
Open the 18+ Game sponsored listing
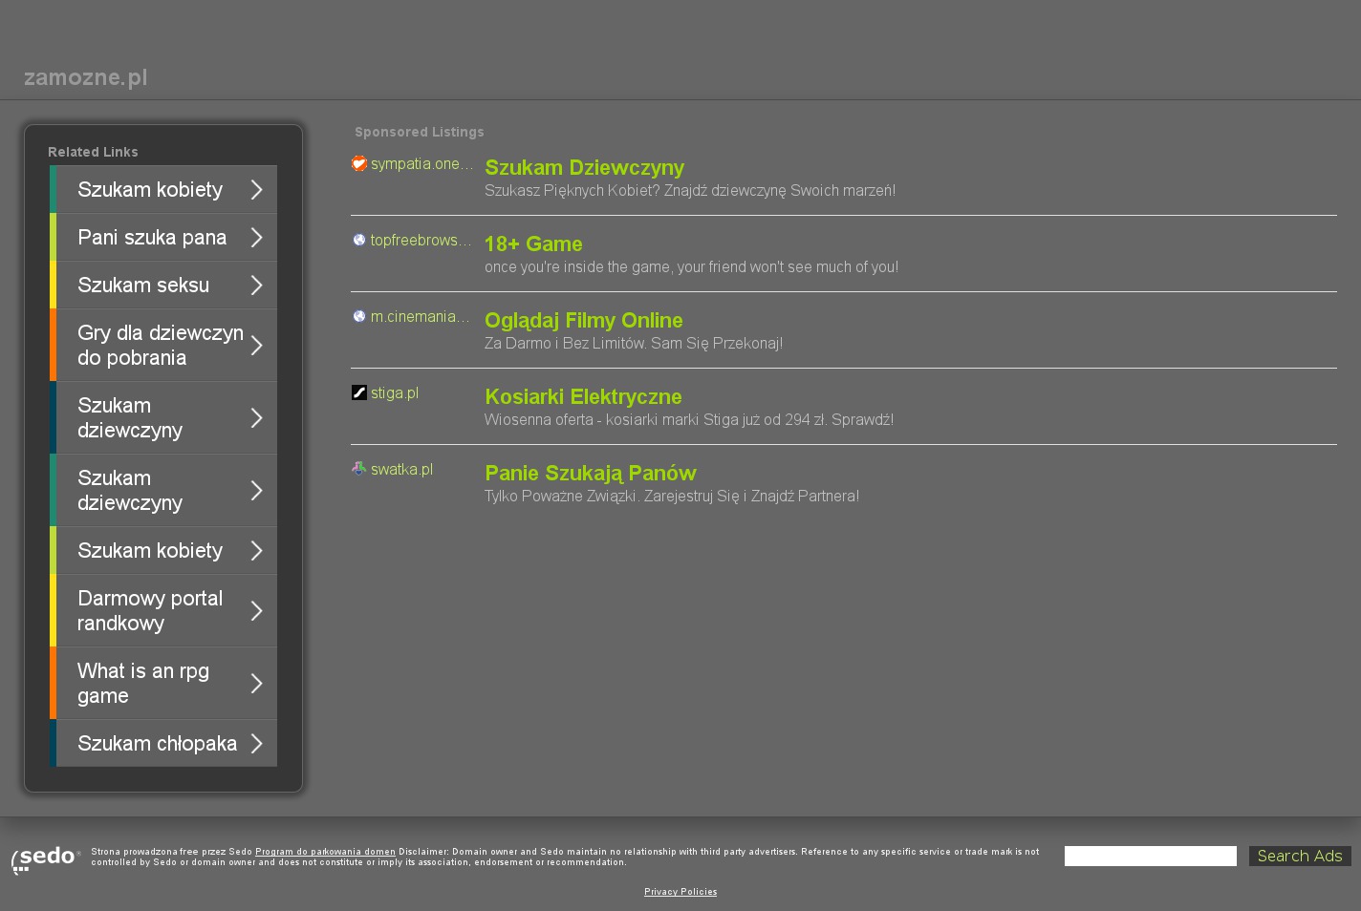pos(533,244)
